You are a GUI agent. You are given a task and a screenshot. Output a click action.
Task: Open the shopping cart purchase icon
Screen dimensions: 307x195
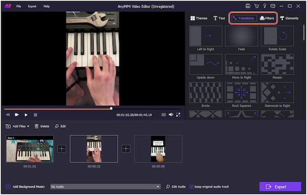pos(256,6)
